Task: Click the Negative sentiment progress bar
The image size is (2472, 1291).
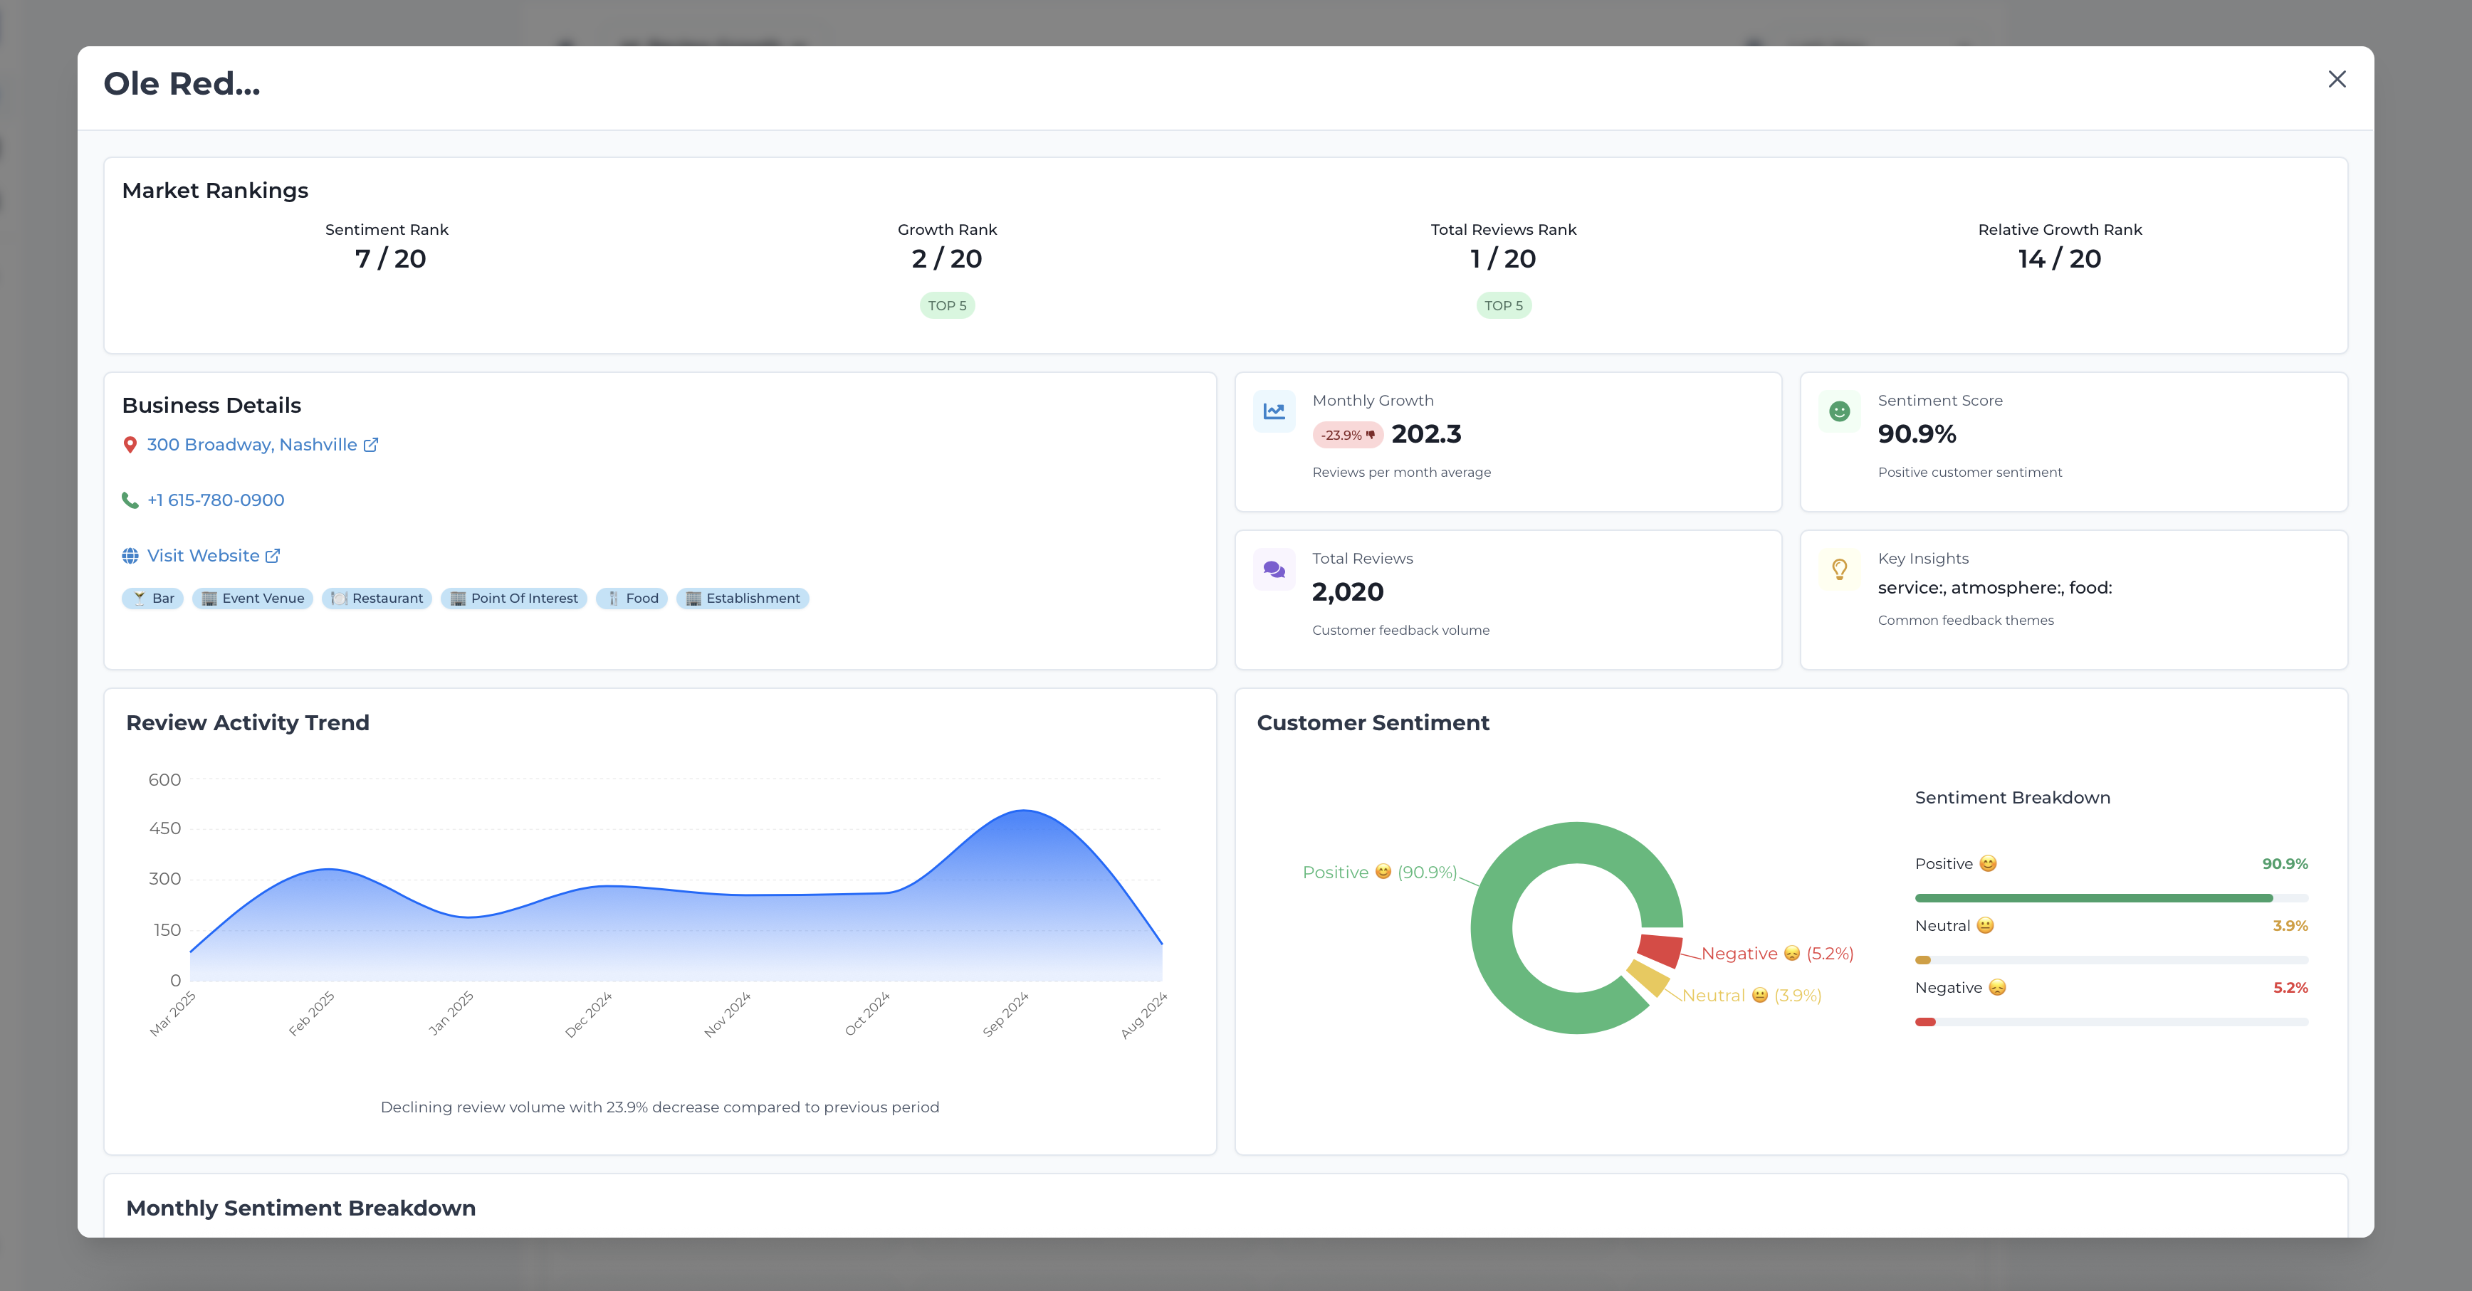Action: coord(2111,1023)
